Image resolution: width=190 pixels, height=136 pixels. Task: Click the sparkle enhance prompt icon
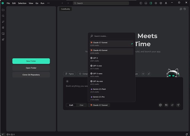click(172, 105)
